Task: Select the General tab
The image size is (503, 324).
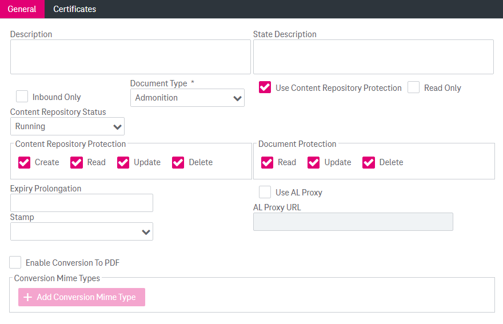Action: click(x=22, y=9)
